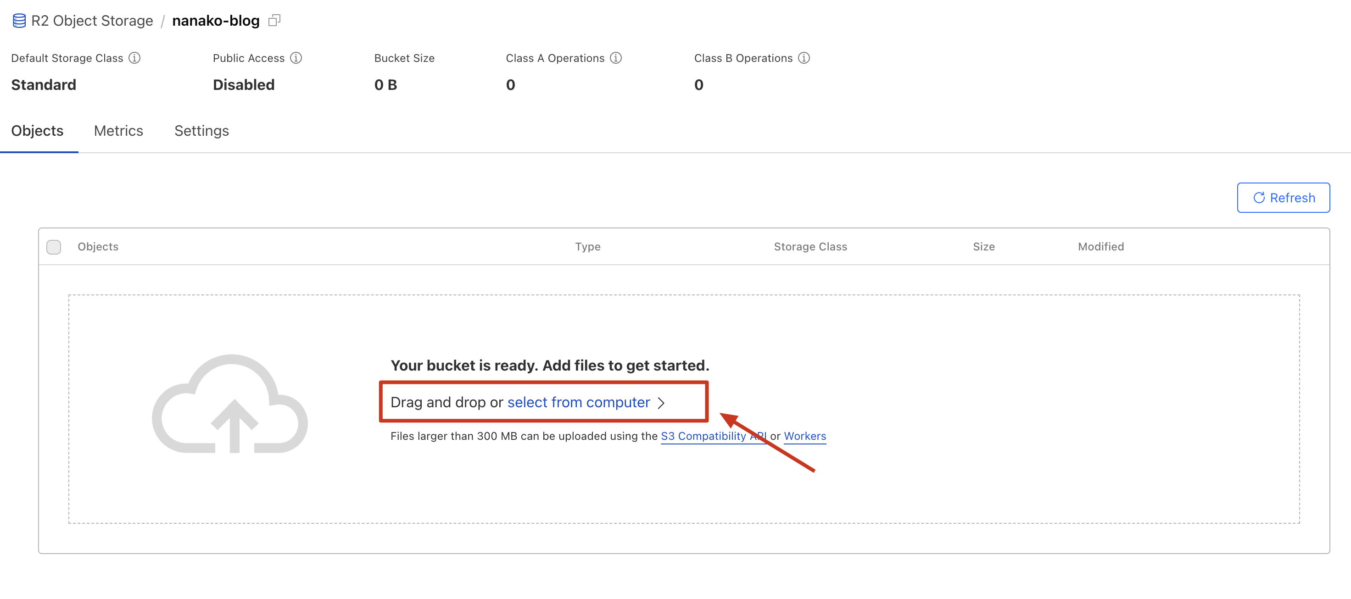1351x599 pixels.
Task: Click the R2 database icon in breadcrumb
Action: [19, 21]
